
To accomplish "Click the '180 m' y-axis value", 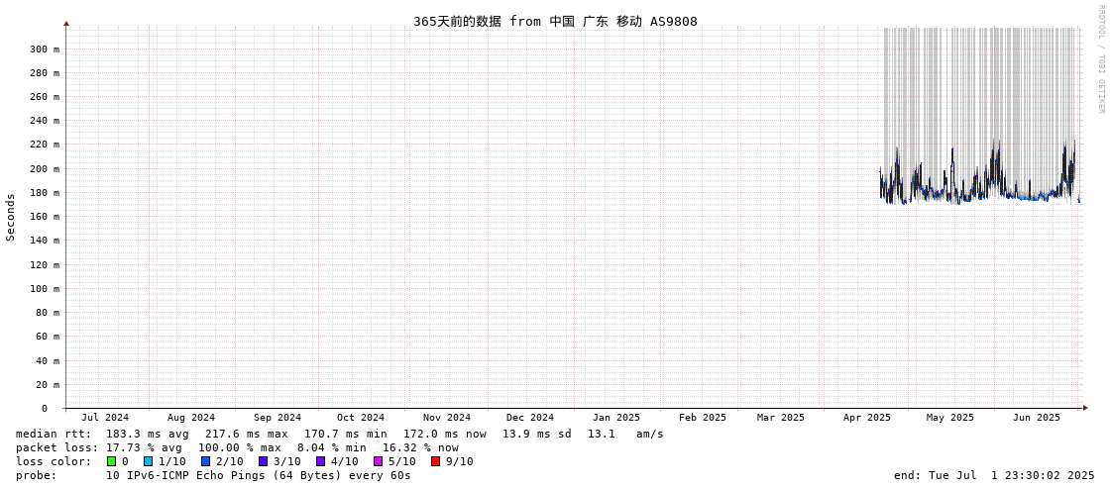I will (46, 192).
